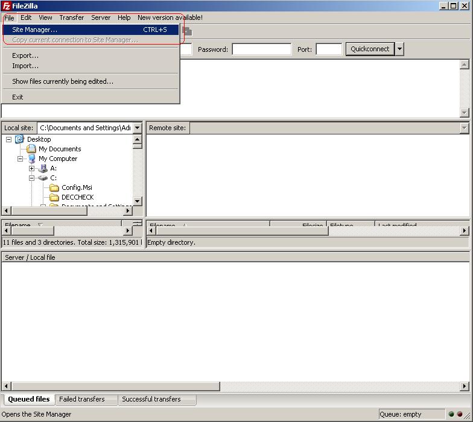This screenshot has height=422, width=473.
Task: Open the Local site path dropdown
Action: tap(138, 128)
